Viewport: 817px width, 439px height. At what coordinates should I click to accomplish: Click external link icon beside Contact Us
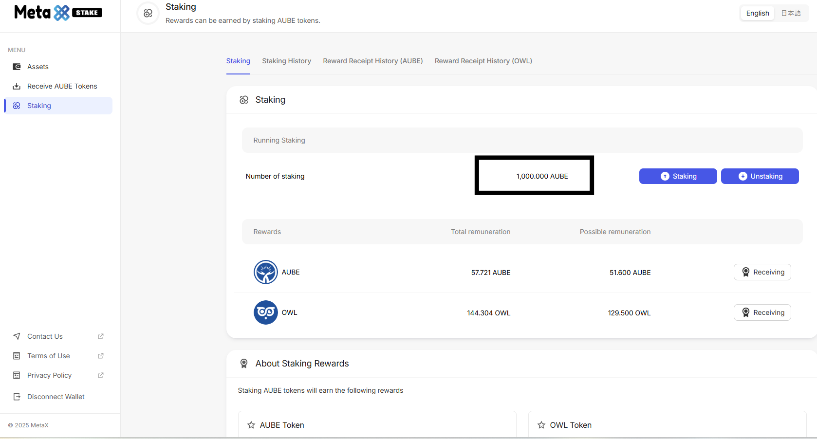pyautogui.click(x=101, y=336)
